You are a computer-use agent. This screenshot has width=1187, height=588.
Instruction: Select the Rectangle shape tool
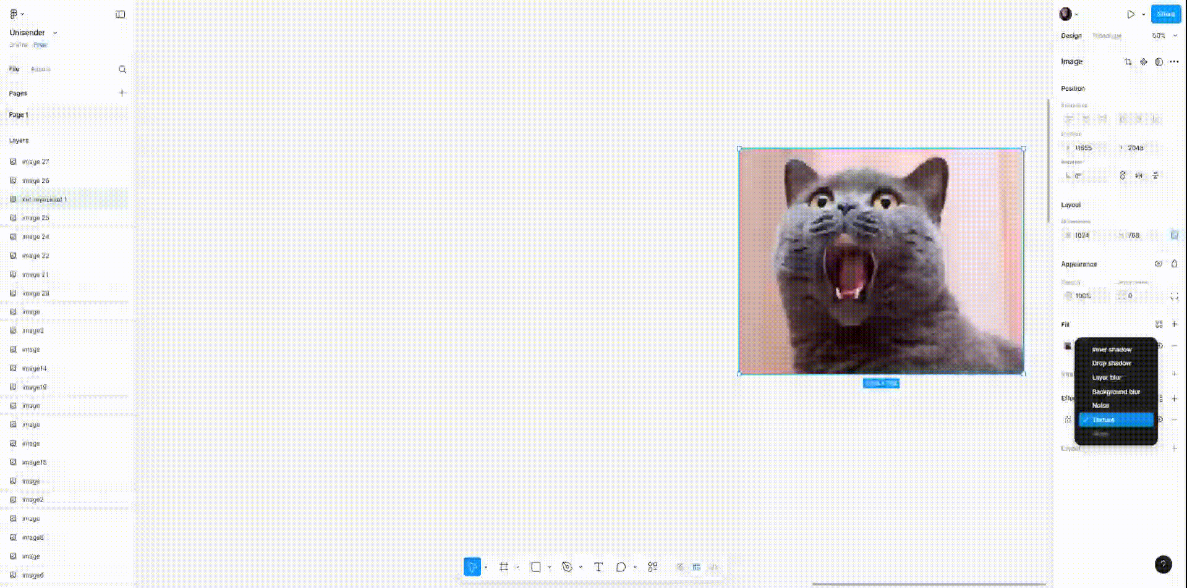(x=536, y=567)
